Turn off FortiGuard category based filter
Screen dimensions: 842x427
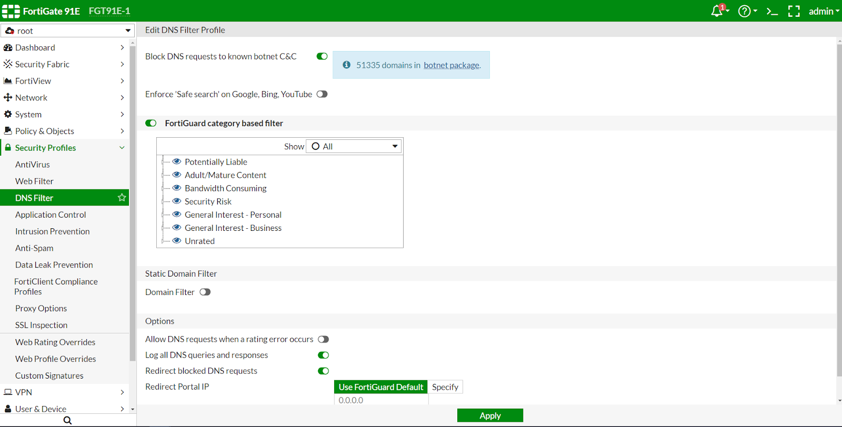point(151,123)
